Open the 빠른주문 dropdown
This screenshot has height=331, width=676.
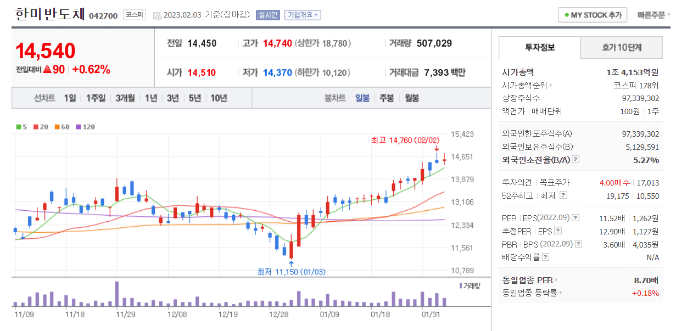pos(653,15)
